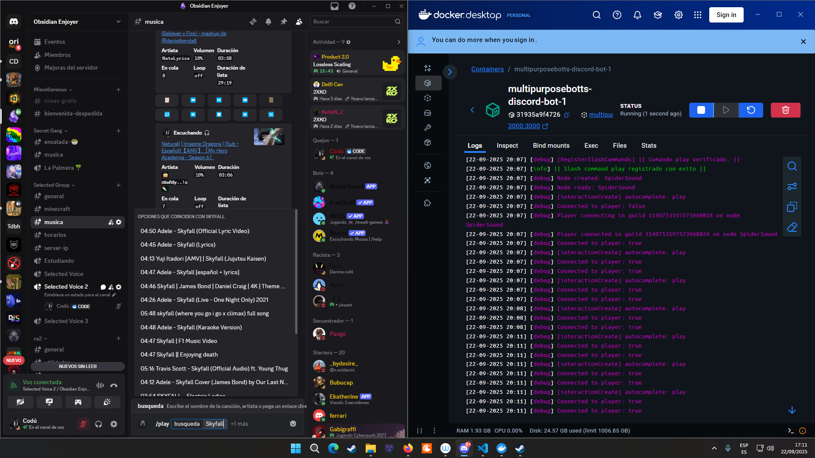Restart the multipurposebotts container
The height and width of the screenshot is (458, 815).
751,110
